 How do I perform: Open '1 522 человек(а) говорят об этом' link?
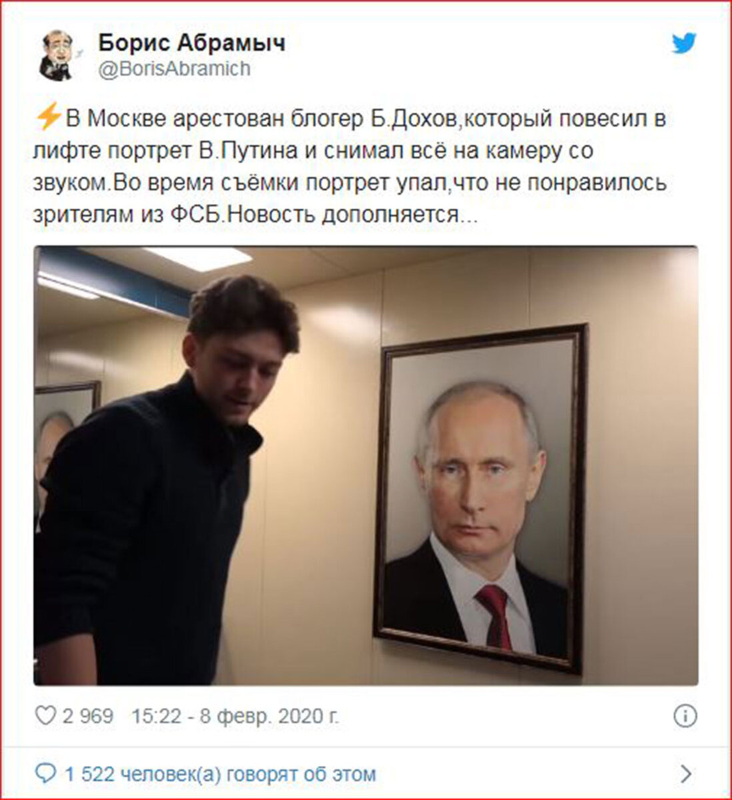pos(220,774)
